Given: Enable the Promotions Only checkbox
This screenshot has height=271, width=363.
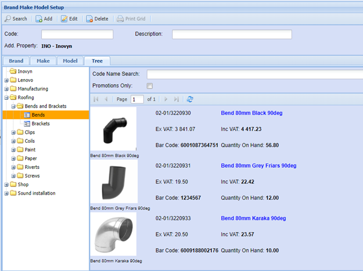Looking at the screenshot, I should (x=149, y=86).
